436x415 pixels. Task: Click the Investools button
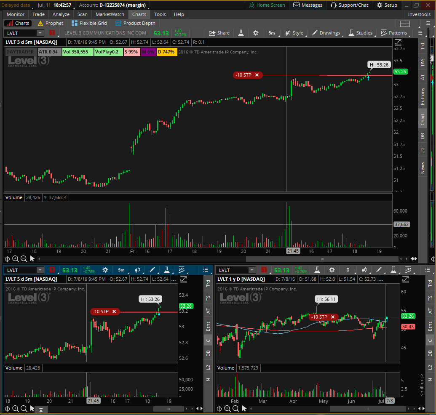pos(419,14)
